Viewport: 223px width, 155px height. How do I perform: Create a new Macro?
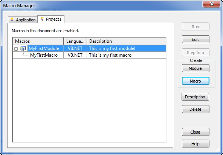pos(196,81)
